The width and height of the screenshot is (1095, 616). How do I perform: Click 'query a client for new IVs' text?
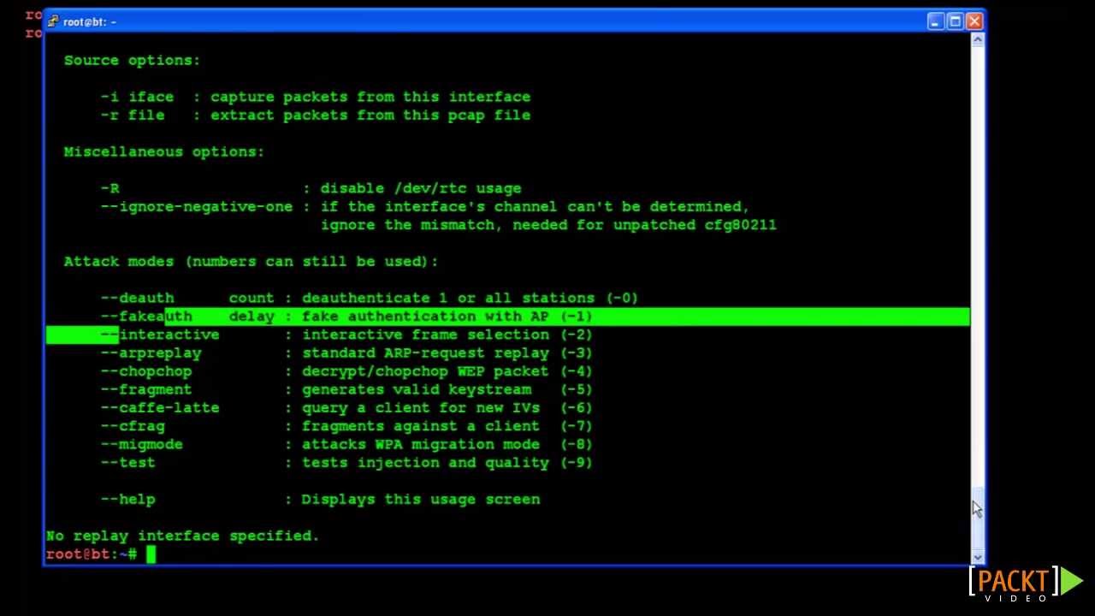[421, 408]
